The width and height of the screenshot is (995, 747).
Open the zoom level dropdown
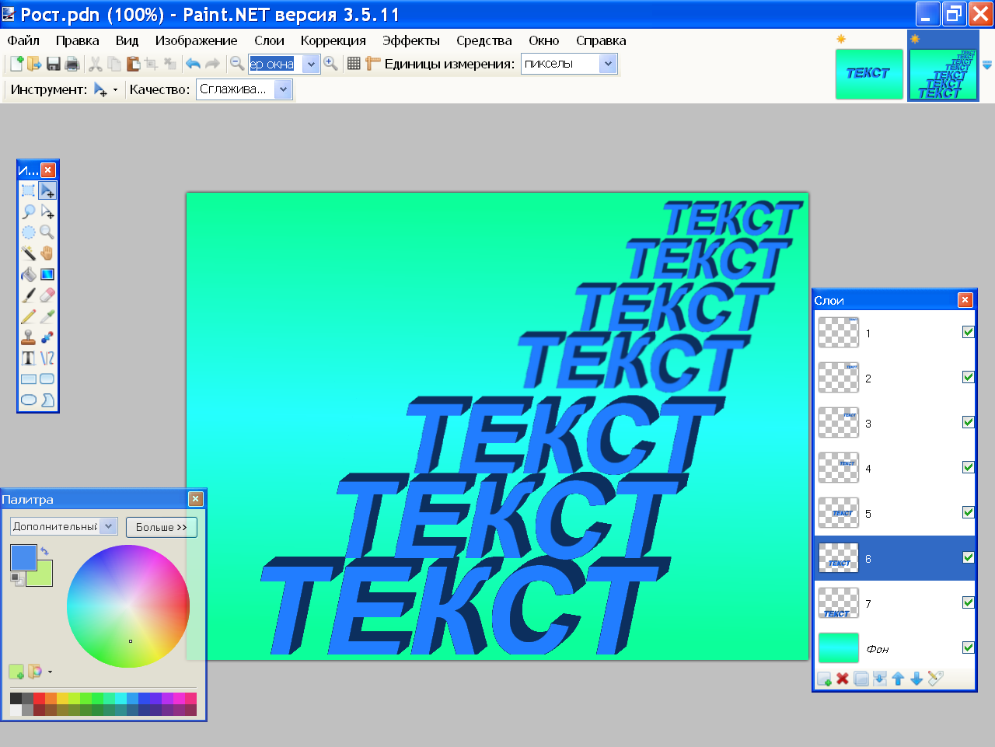pyautogui.click(x=312, y=65)
